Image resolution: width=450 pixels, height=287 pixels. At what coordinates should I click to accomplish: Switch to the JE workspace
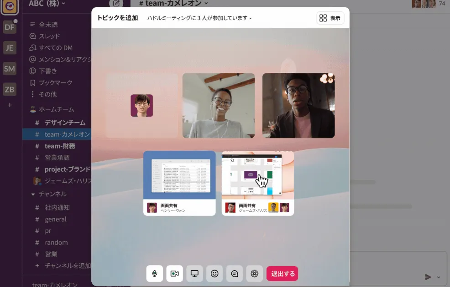tap(10, 48)
